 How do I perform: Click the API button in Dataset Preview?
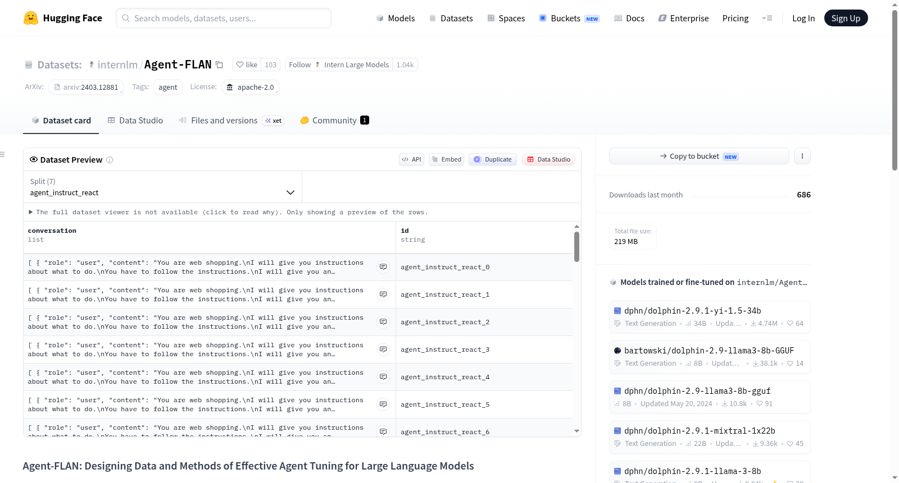click(411, 159)
